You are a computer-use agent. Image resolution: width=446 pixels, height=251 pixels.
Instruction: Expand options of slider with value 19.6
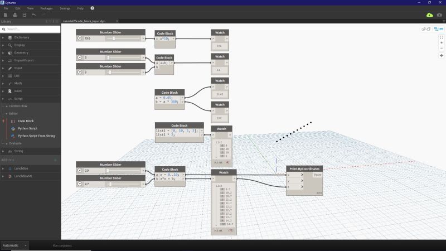click(x=80, y=38)
